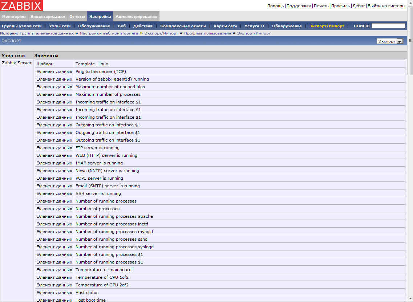Click 'News (NNTP) server is running' row
The image size is (413, 302).
click(x=220, y=171)
